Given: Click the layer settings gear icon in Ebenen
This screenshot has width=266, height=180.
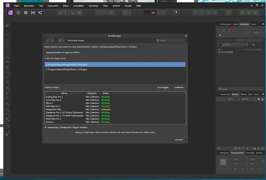Looking at the screenshot, I should click(258, 99).
